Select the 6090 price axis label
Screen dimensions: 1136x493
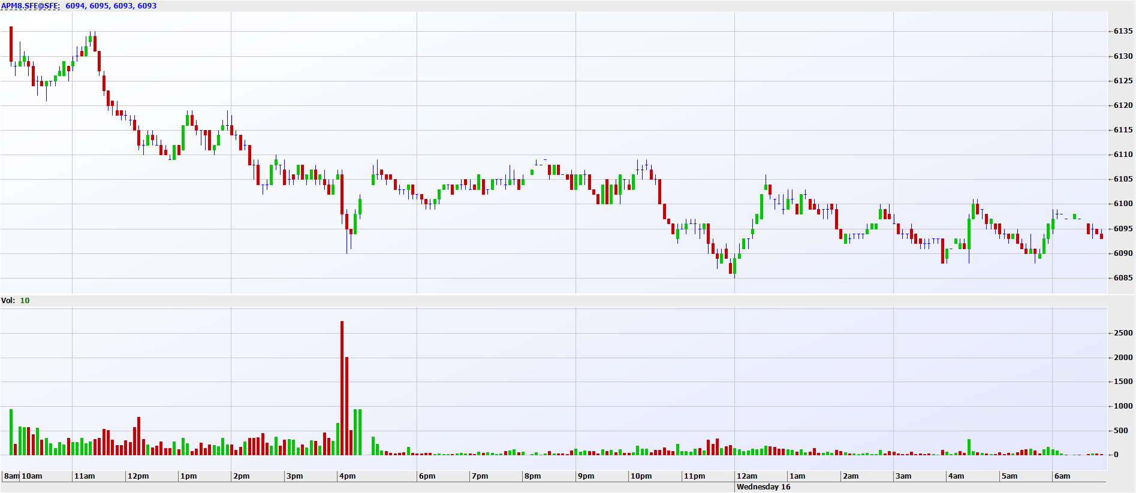[x=1123, y=253]
